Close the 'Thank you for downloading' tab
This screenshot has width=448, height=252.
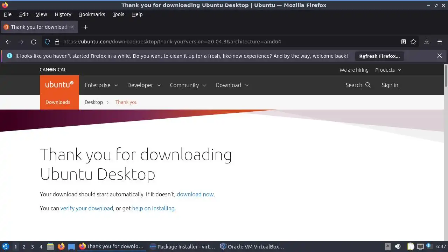pos(72,27)
